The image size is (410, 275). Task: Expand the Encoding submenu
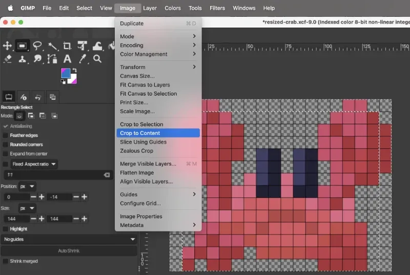pyautogui.click(x=158, y=45)
